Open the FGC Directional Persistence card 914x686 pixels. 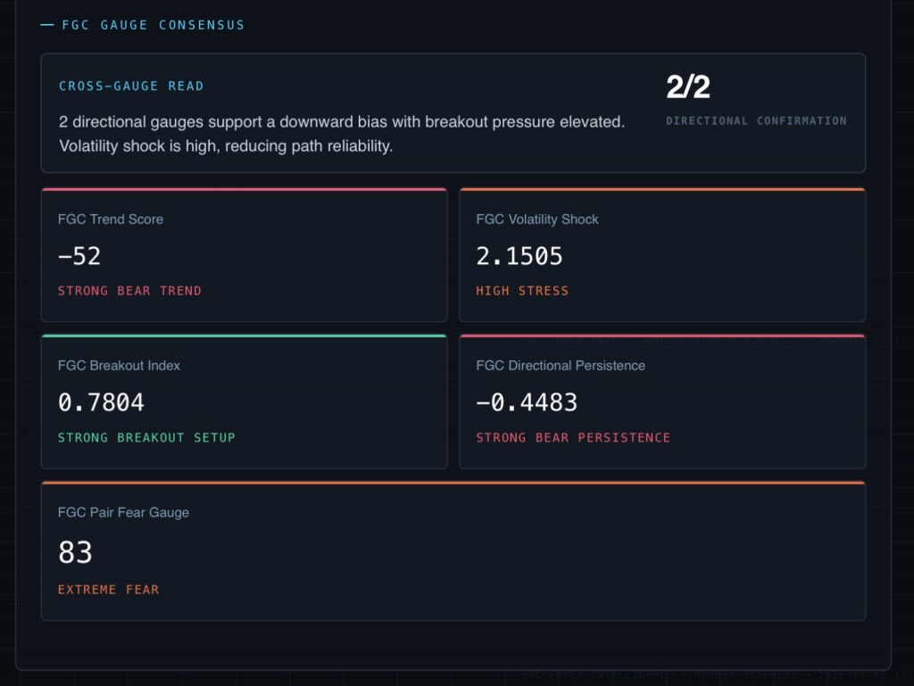coord(662,401)
